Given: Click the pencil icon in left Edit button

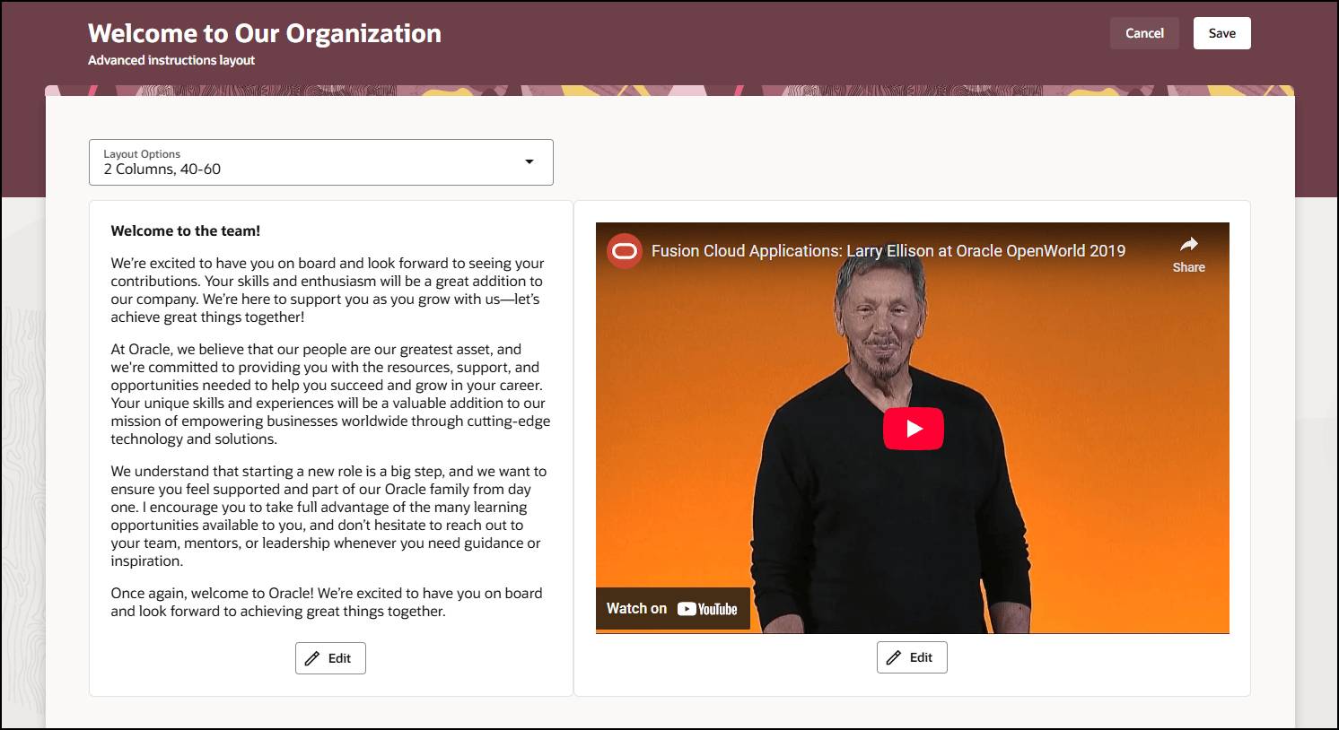Looking at the screenshot, I should point(312,658).
